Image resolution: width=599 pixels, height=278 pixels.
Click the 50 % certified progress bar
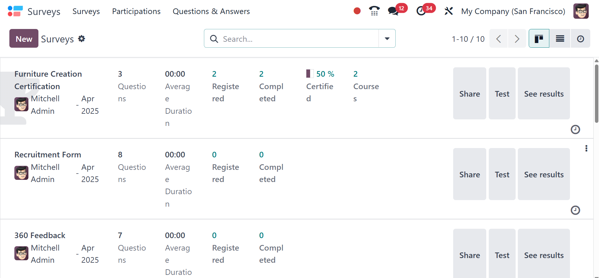[310, 74]
